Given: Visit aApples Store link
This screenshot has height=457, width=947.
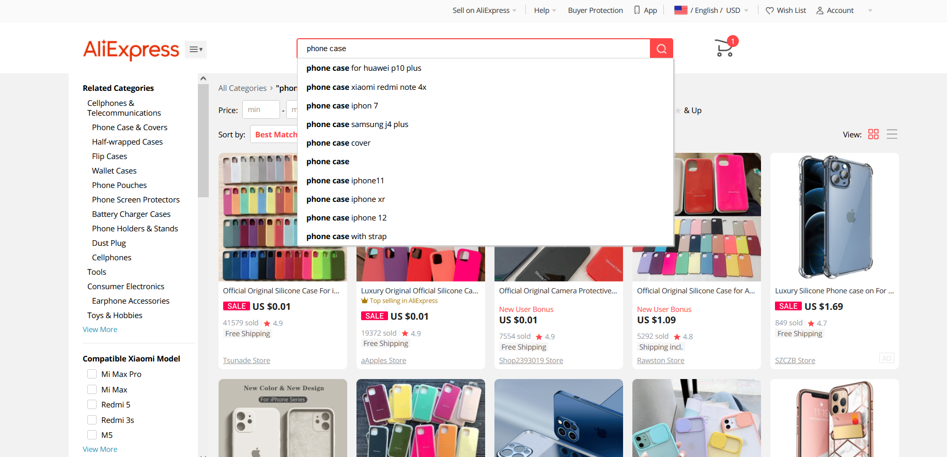Looking at the screenshot, I should (383, 360).
